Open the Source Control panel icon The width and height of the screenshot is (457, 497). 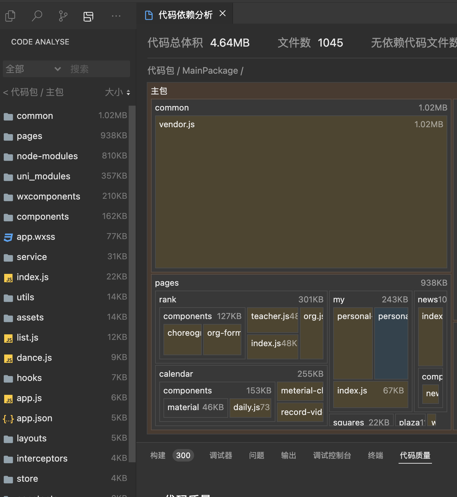(x=63, y=16)
